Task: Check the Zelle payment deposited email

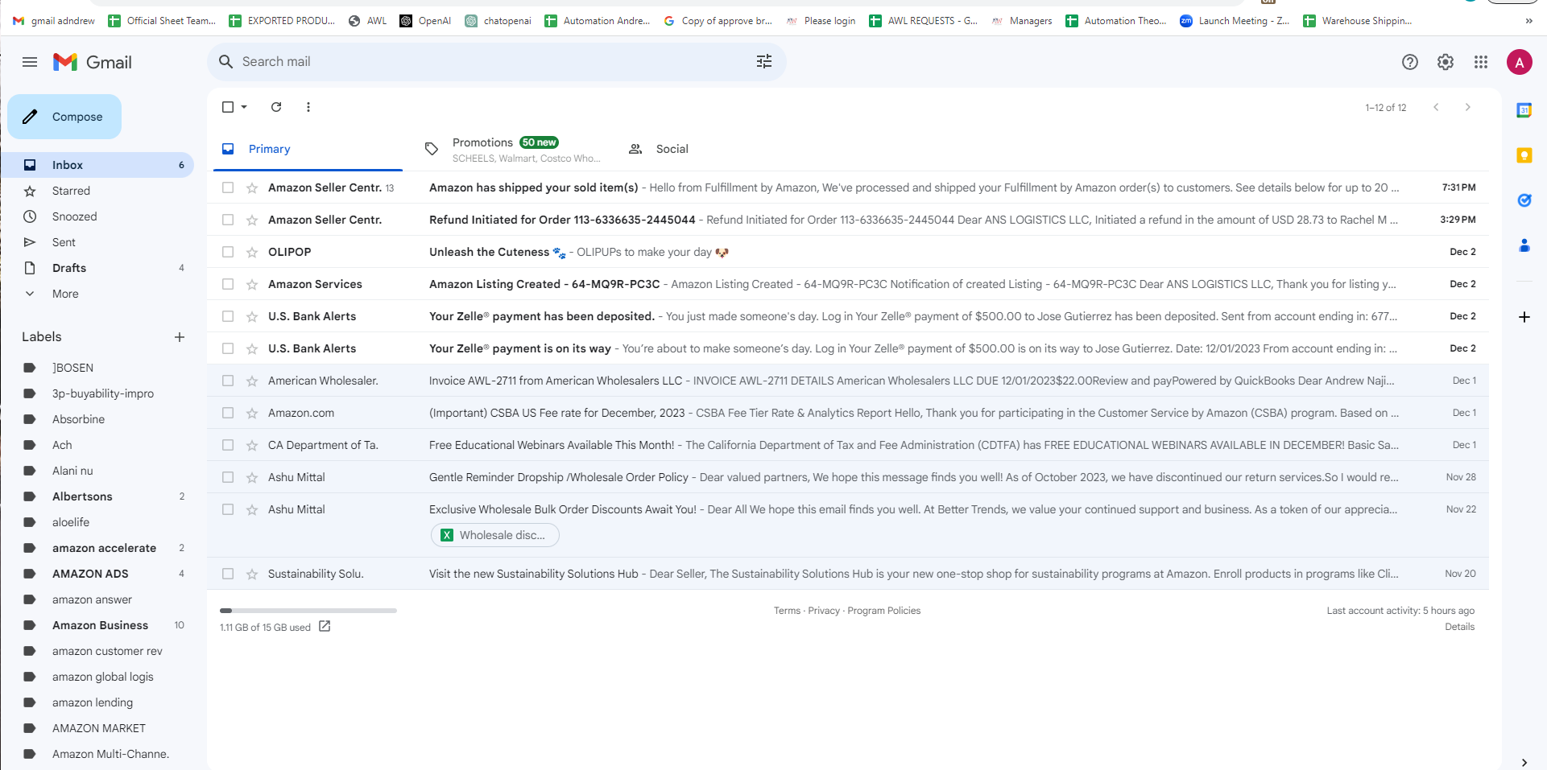Action: pos(228,316)
